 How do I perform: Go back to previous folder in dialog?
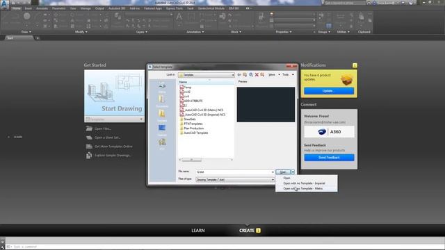(239, 74)
